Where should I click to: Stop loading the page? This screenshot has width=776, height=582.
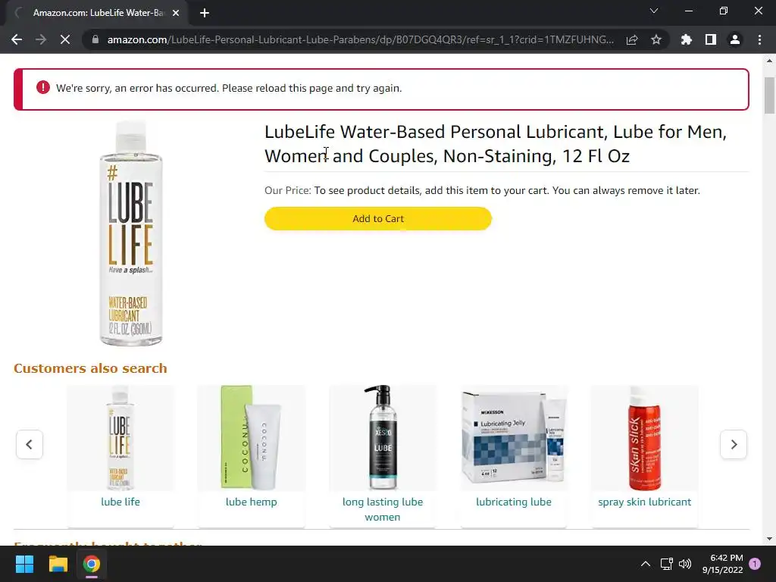[65, 39]
